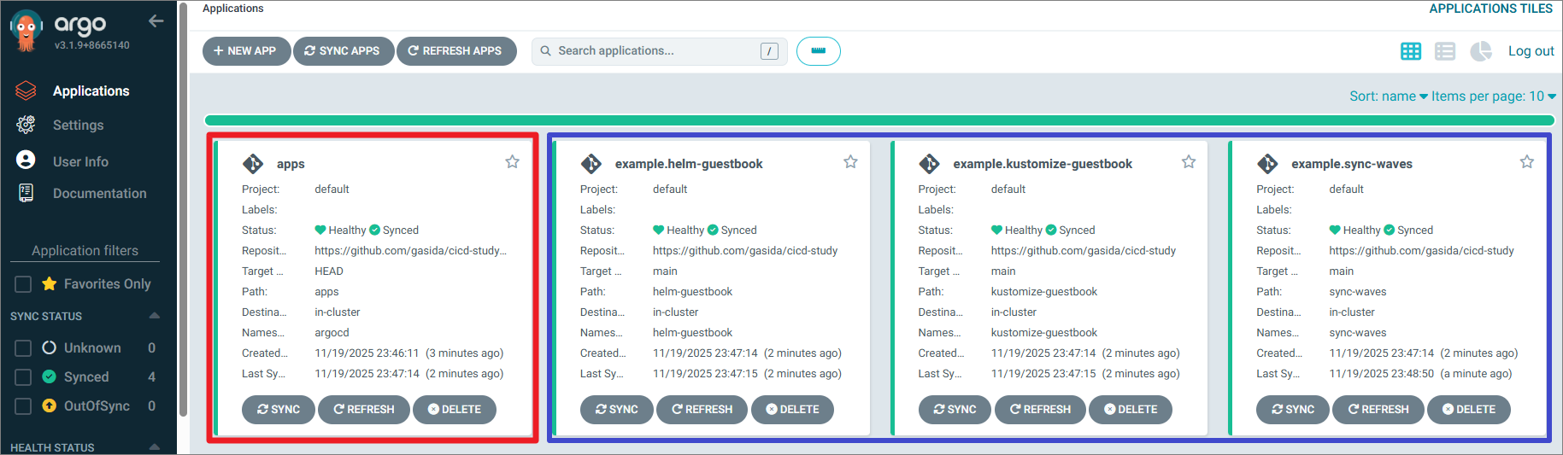Screen dimensions: 1563x455
Task: Sync the example.sync-waves application
Action: click(x=1293, y=410)
